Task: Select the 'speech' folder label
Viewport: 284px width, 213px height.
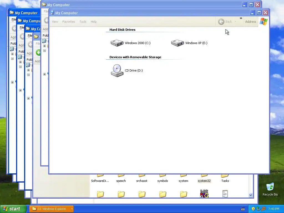Action: pos(121,181)
